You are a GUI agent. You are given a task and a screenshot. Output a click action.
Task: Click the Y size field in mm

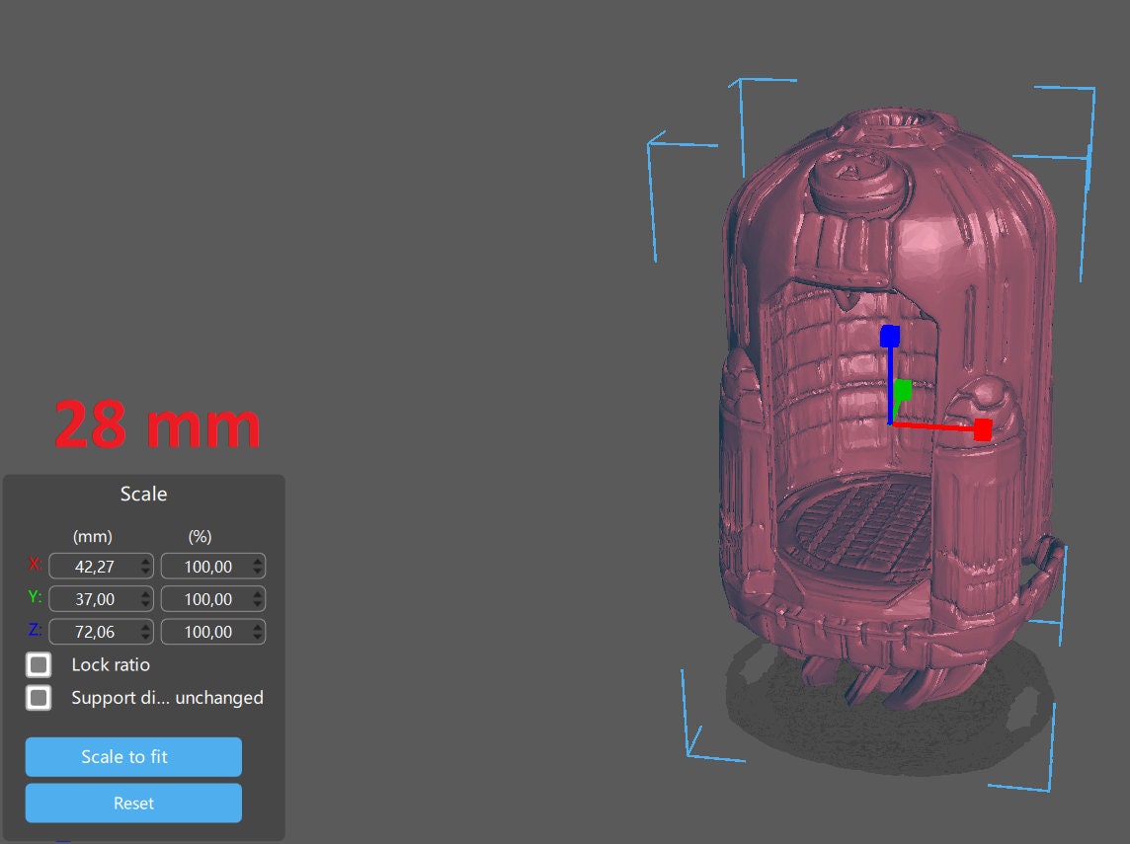click(95, 599)
